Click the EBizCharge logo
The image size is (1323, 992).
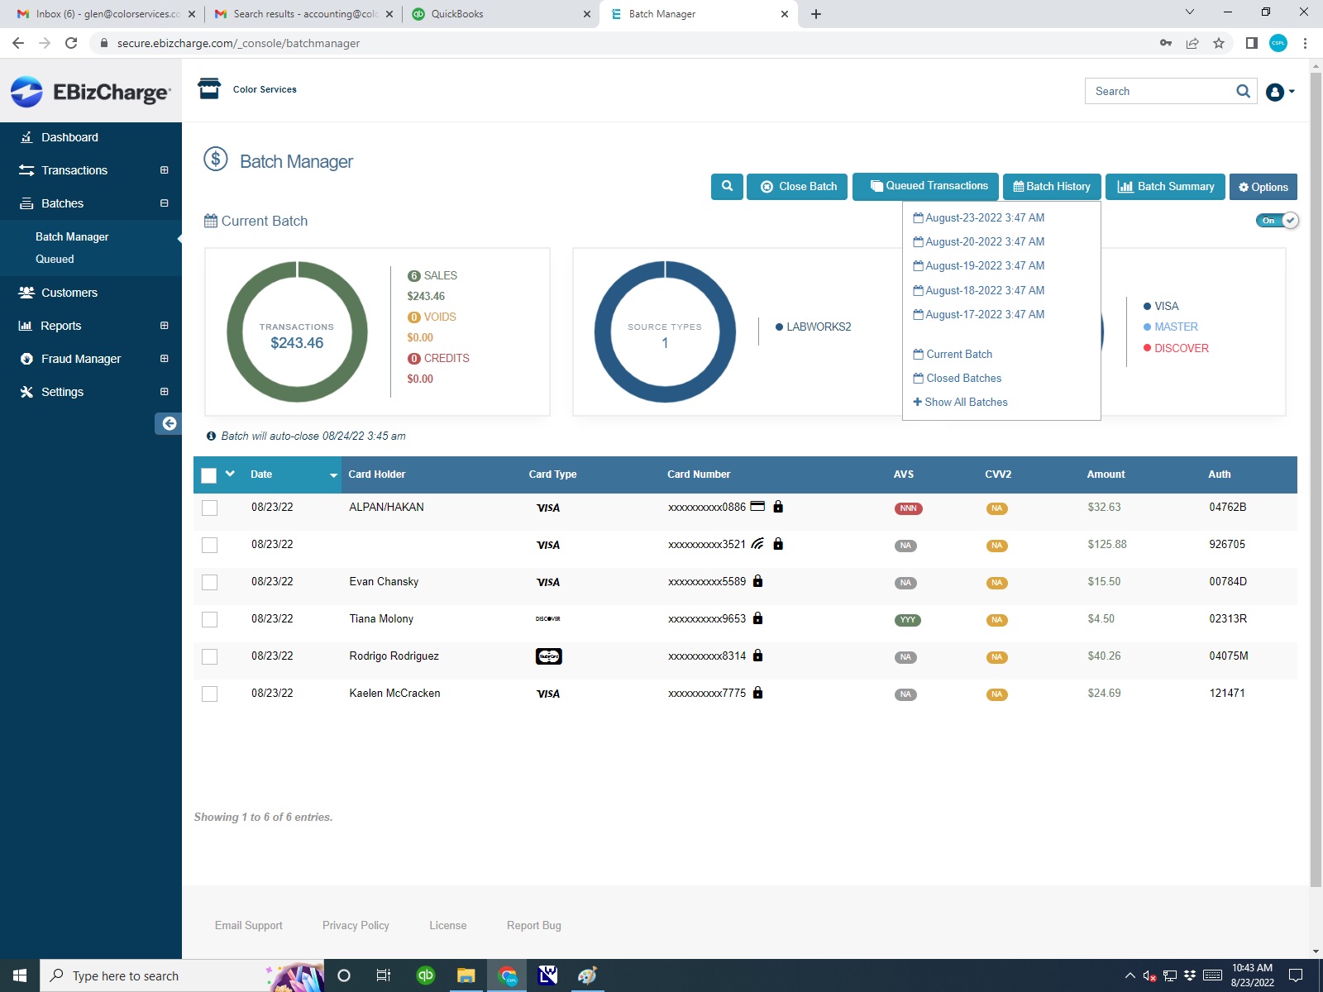91,92
